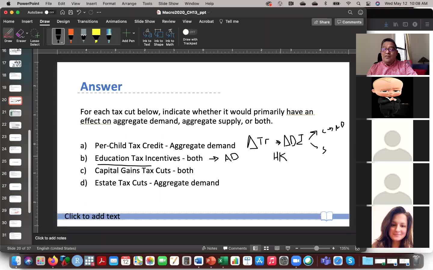
Task: Click the Save icon in title bar
Action: coord(71,12)
